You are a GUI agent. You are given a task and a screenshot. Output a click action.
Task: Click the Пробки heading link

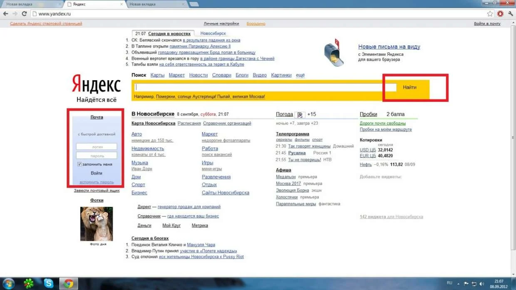(368, 114)
